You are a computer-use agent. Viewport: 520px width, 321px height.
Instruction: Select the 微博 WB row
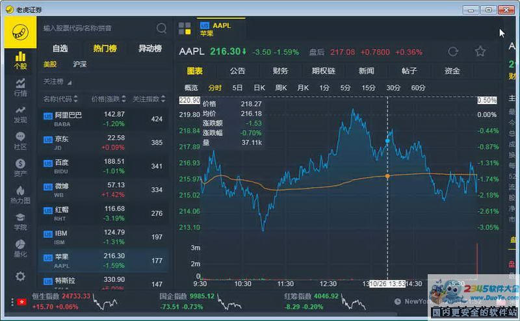coord(103,190)
